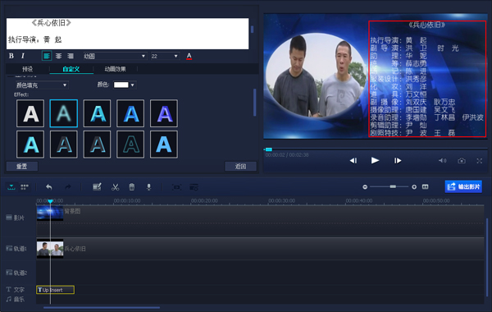The image size is (492, 312).
Task: Select the 背景图 clip on 影片 track
Action: point(50,213)
